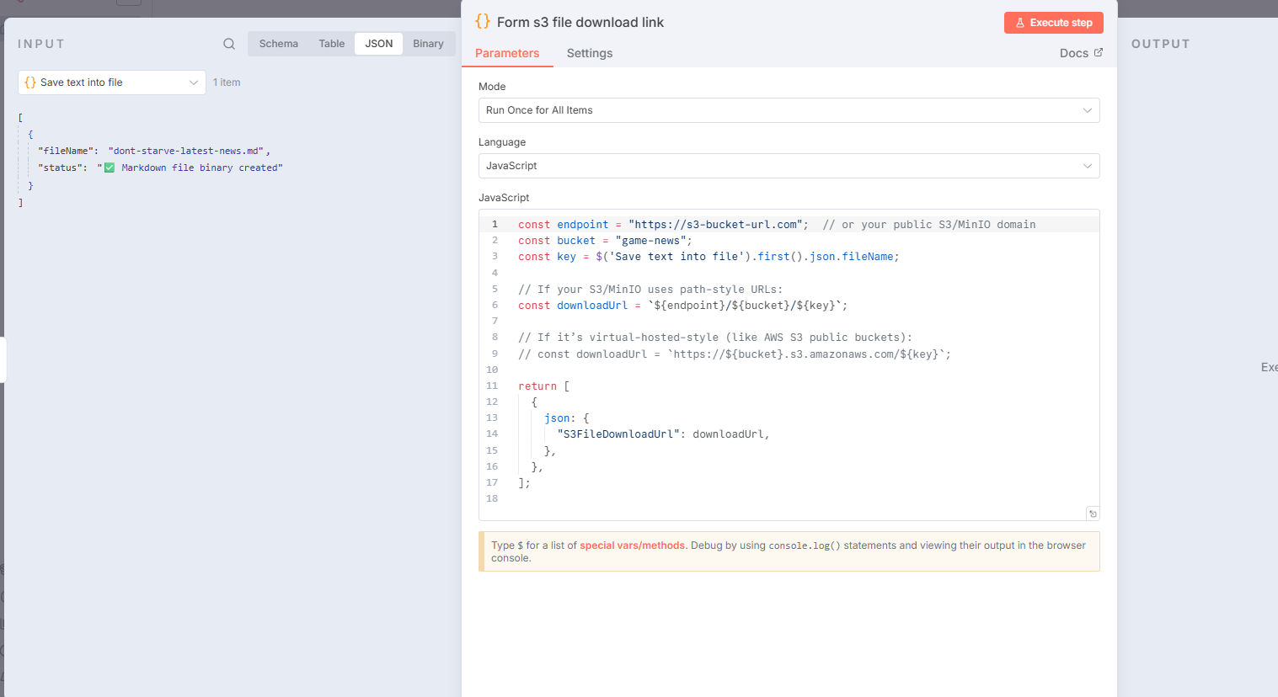This screenshot has width=1278, height=697.
Task: Click the expand icon at the code editor corner
Action: click(1093, 513)
